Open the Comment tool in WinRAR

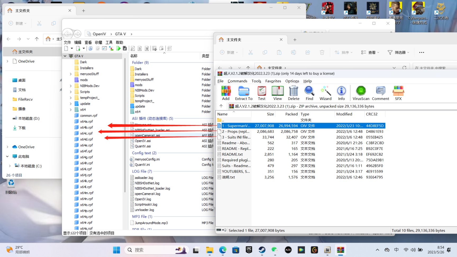(381, 93)
